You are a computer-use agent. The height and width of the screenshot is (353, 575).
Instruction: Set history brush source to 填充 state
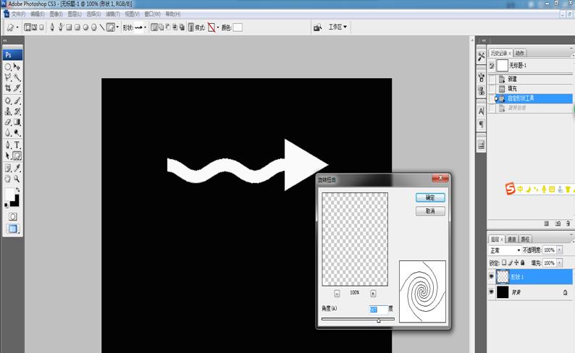[x=492, y=89]
